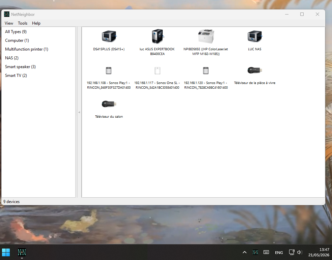332x260 pixels.
Task: Open the Help menu
Action: [x=36, y=23]
